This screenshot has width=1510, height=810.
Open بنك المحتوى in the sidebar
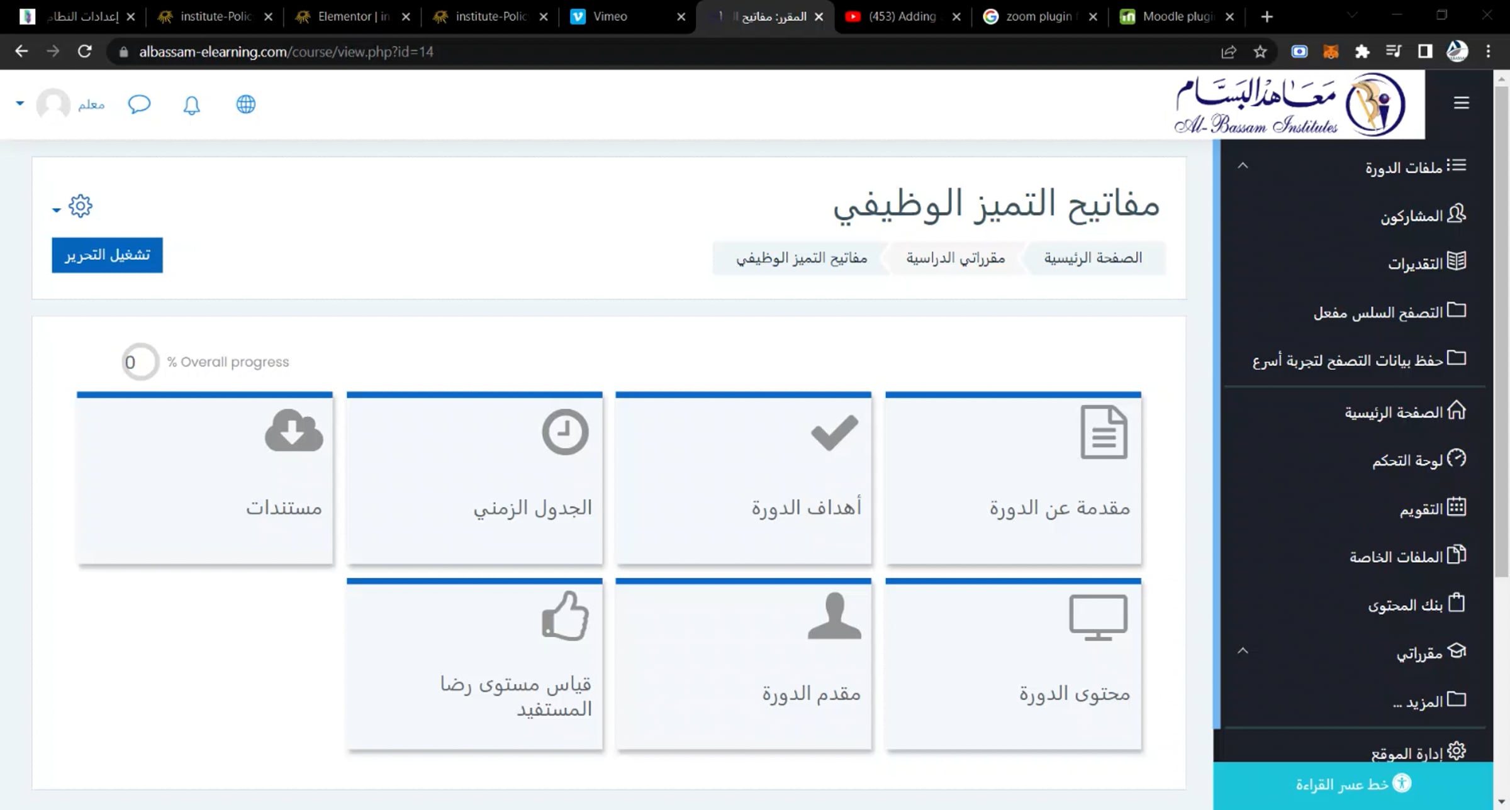tap(1417, 604)
